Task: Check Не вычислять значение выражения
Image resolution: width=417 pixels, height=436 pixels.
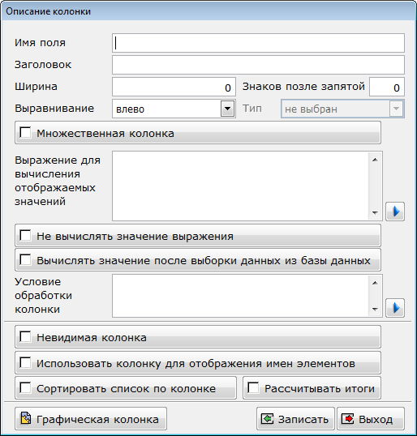Action: (x=25, y=236)
